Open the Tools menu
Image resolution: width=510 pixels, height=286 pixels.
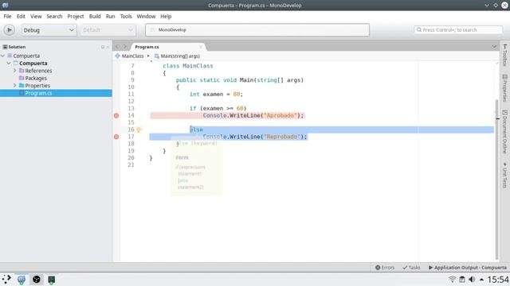pos(126,16)
